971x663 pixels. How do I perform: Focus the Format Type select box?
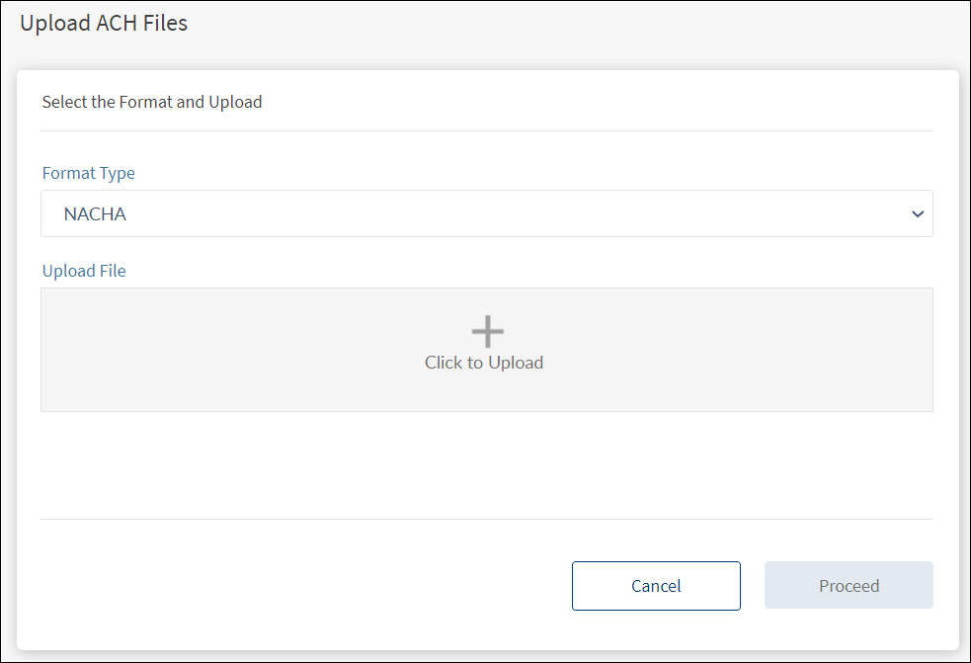click(486, 213)
